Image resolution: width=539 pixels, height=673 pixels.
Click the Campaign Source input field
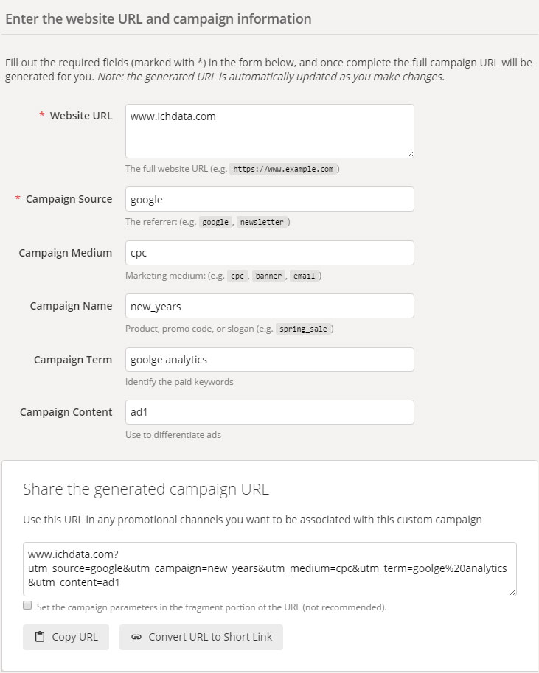[x=270, y=199]
